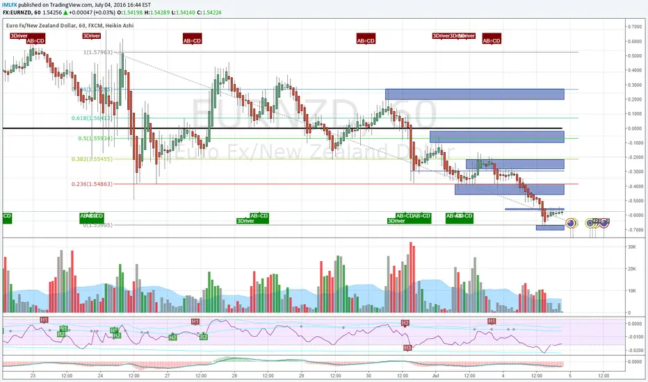Click the 20K label on the volume scale

click(x=632, y=269)
